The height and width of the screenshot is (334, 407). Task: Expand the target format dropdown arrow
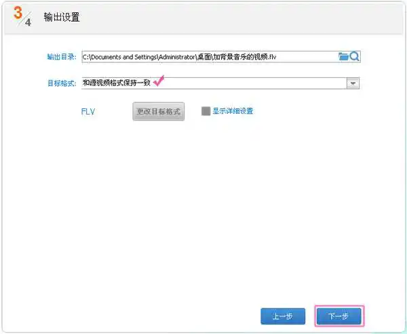coord(353,83)
